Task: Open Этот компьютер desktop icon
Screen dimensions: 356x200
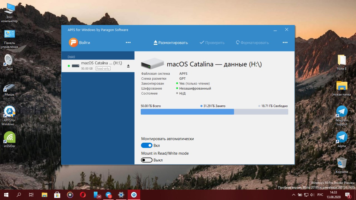Action: [9, 13]
